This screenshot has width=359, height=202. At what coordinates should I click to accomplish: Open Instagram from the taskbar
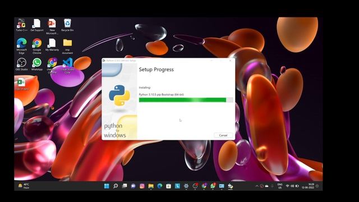coord(142,186)
